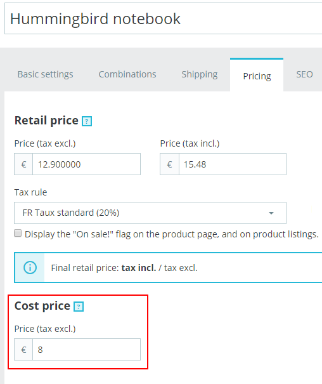Click the arrow on the FR Taux standard dropdown
The height and width of the screenshot is (384, 322).
tap(271, 213)
